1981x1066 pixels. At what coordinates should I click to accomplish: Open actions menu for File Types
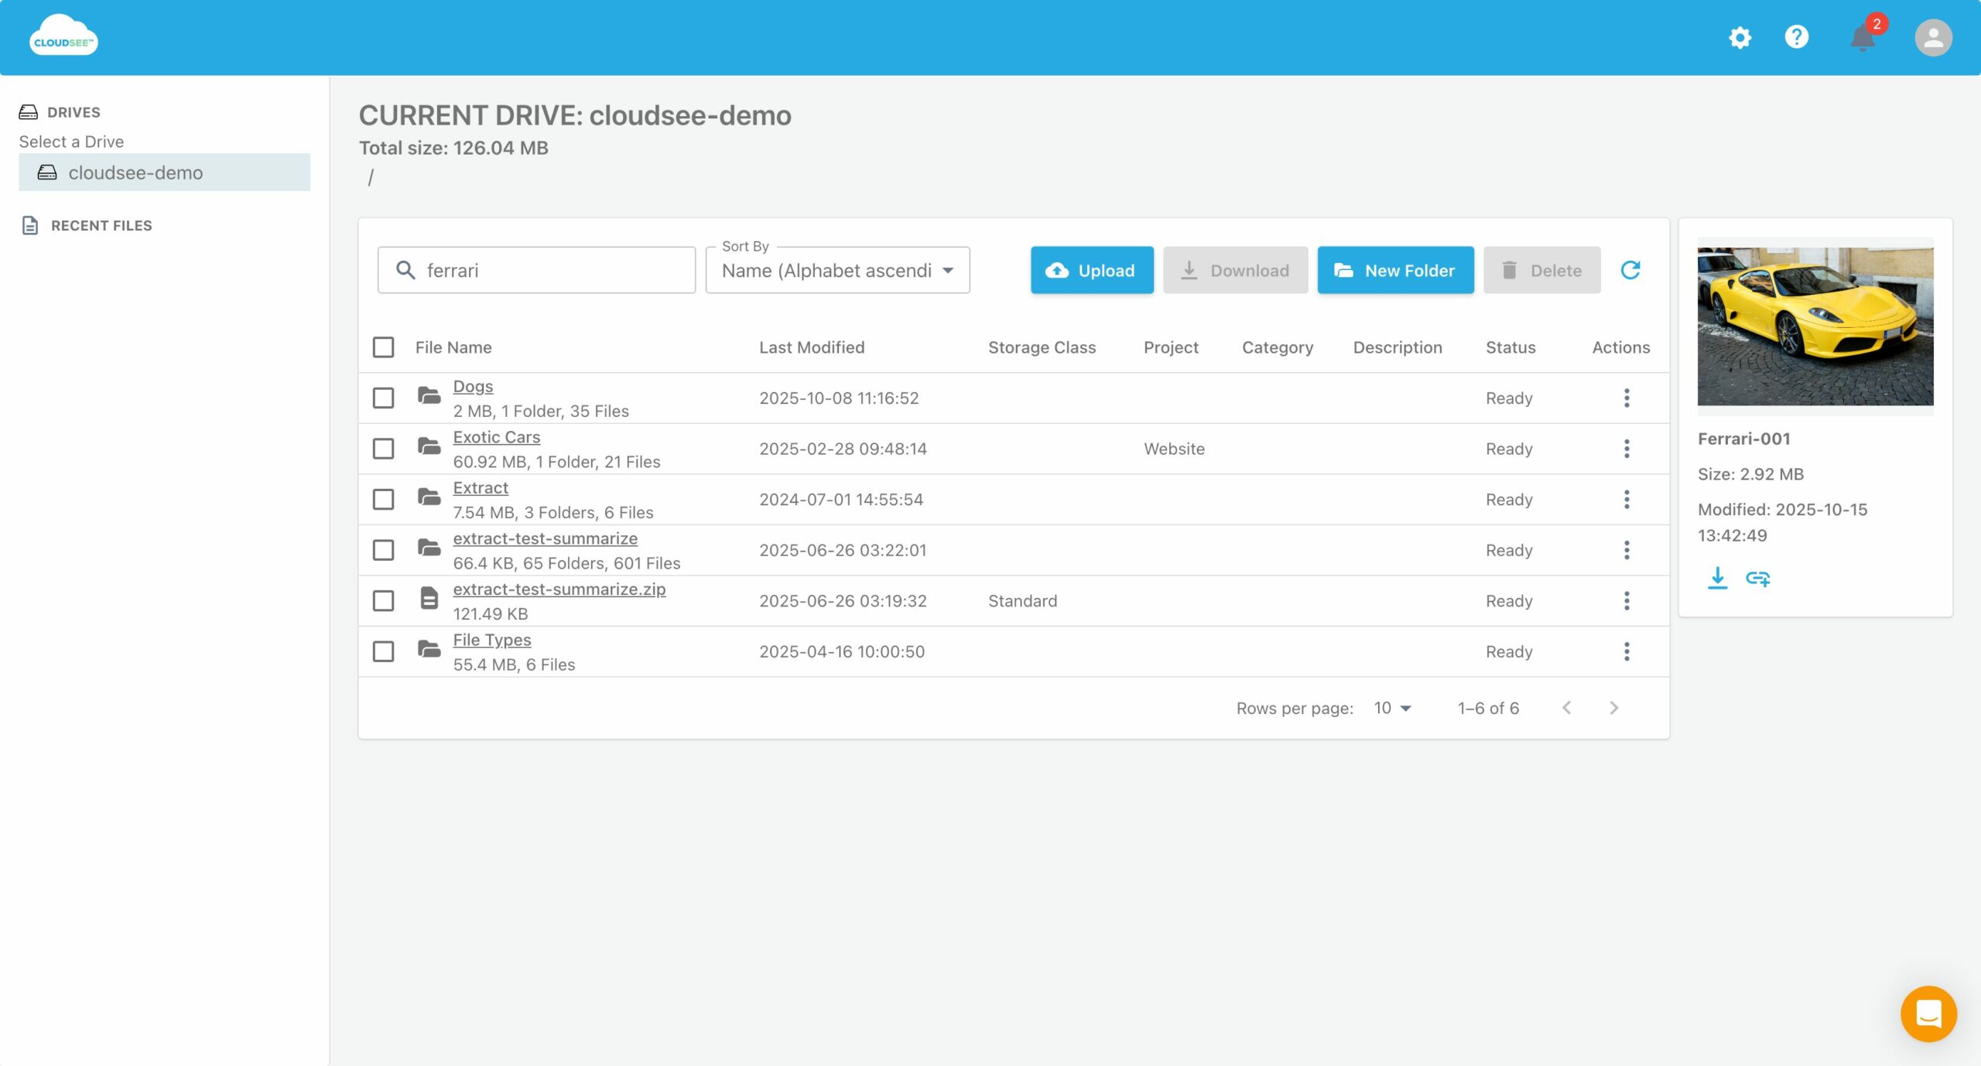[1626, 651]
